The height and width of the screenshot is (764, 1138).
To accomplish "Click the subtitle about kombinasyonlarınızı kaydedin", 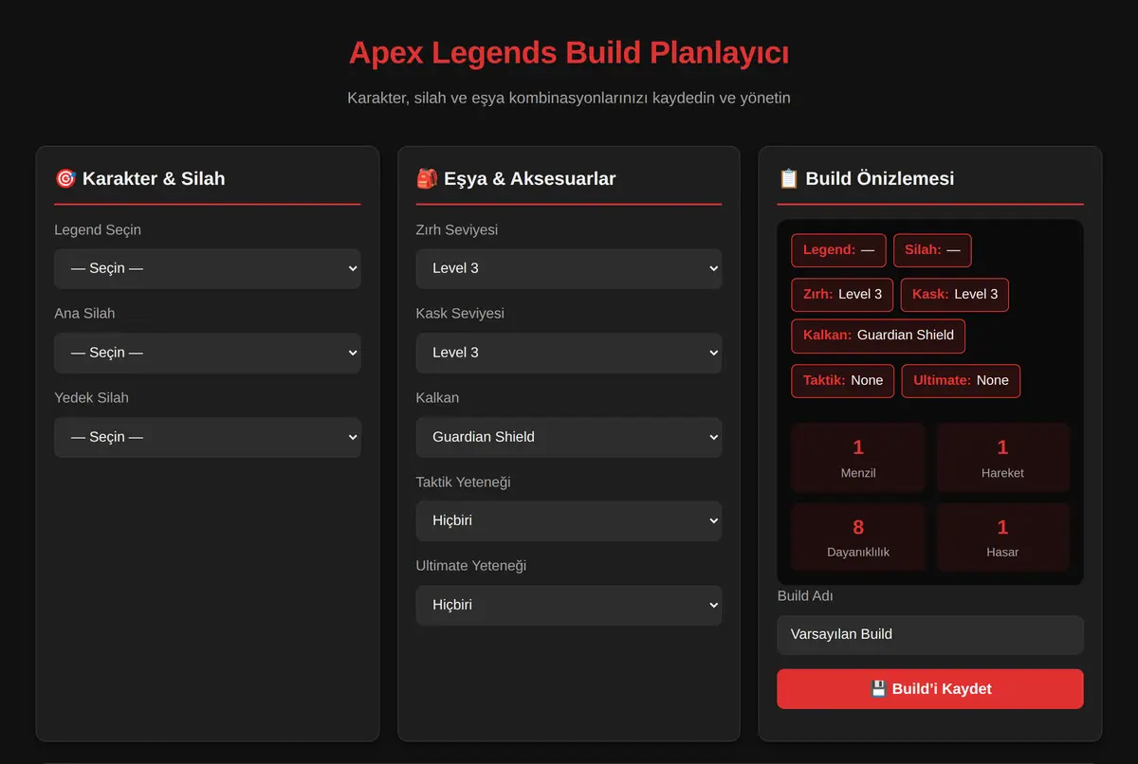I will (569, 98).
